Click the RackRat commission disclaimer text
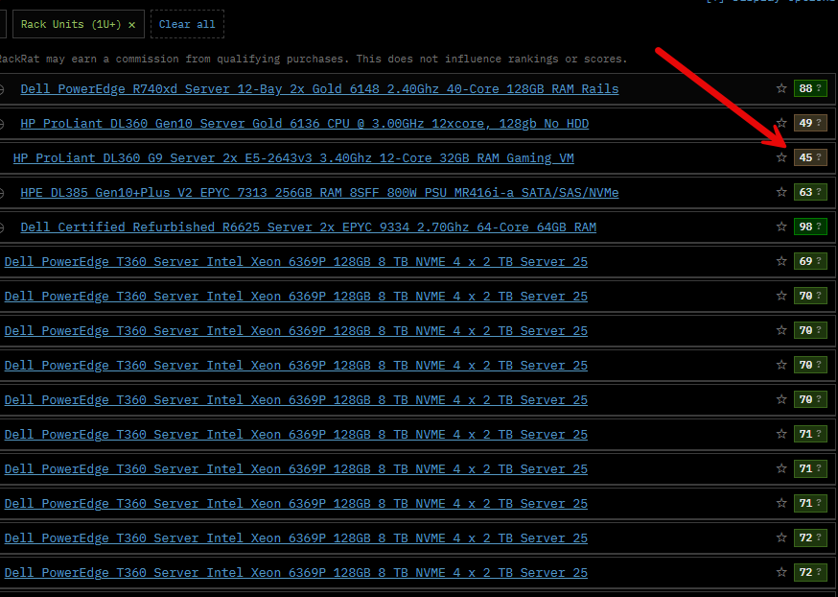The height and width of the screenshot is (597, 838). pyautogui.click(x=313, y=59)
